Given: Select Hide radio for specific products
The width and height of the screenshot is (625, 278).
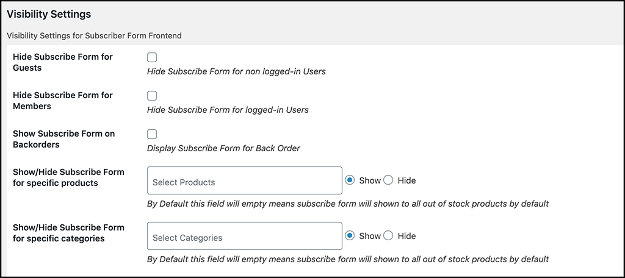Looking at the screenshot, I should click(x=388, y=180).
